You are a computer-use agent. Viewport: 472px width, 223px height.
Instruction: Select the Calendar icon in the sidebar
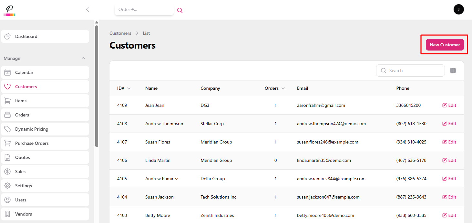coord(8,72)
